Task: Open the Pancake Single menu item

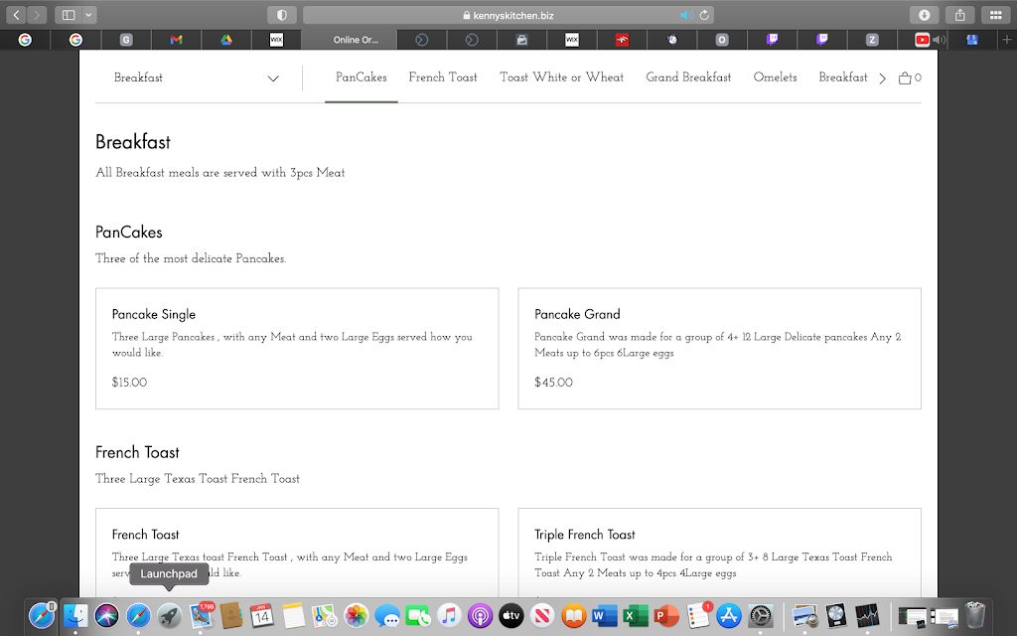Action: coord(297,348)
